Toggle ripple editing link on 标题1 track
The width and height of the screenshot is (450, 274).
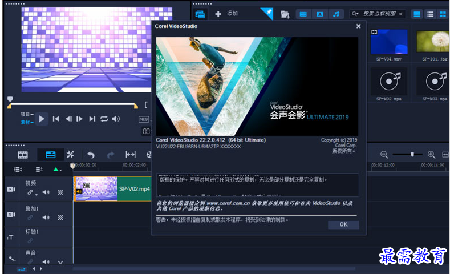pos(30,241)
